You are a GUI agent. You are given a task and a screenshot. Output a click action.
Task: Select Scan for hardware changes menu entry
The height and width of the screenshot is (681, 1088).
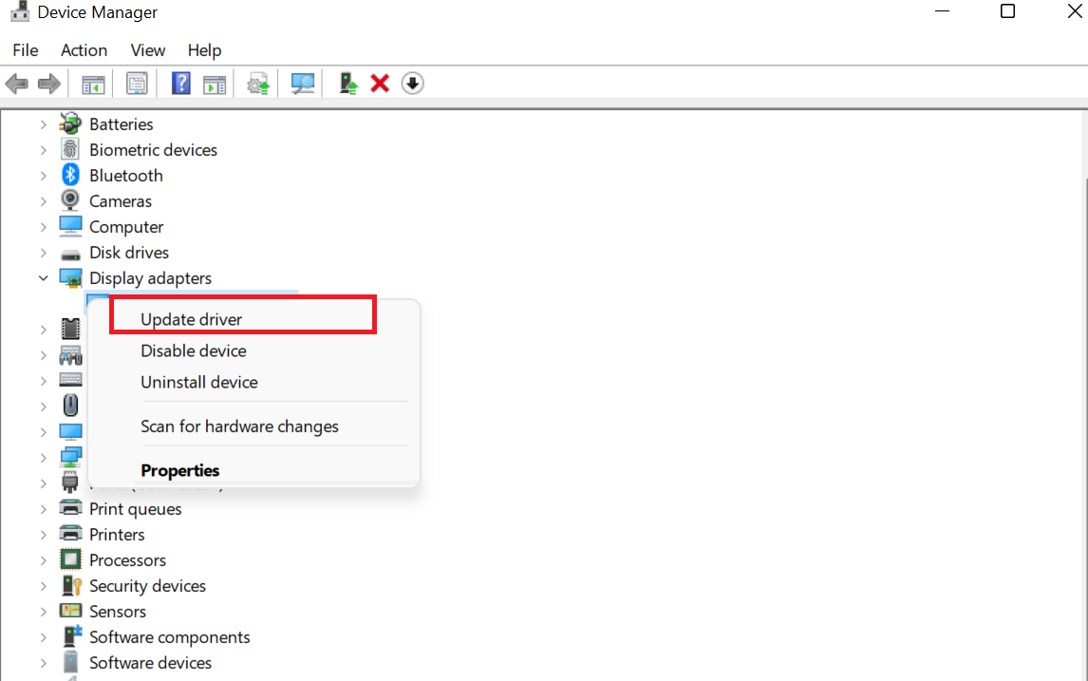click(253, 426)
